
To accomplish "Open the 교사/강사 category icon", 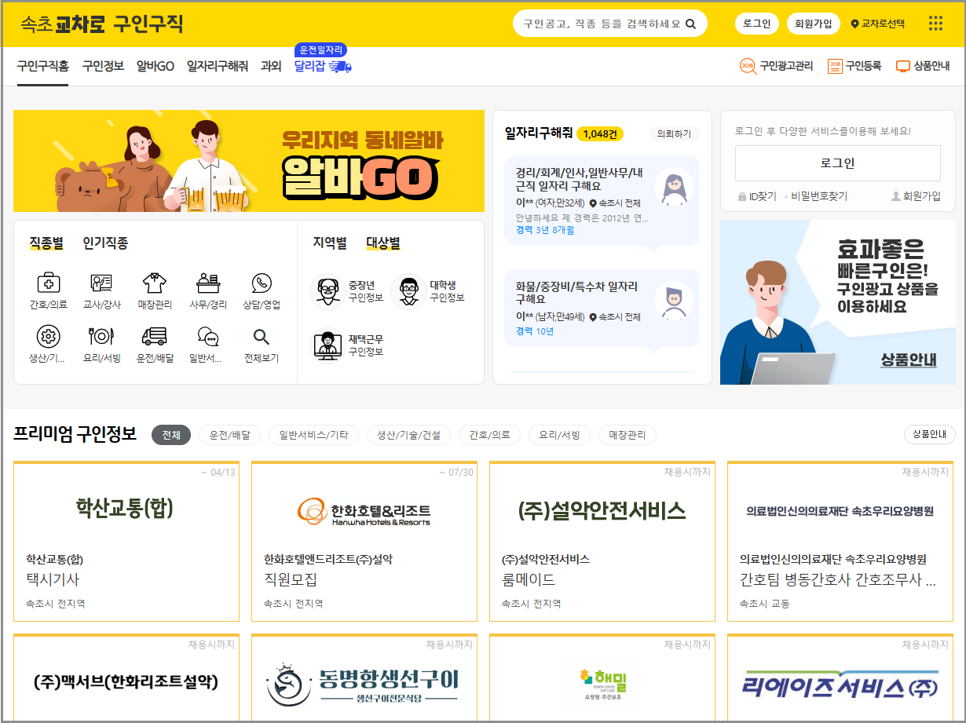I will (x=101, y=289).
